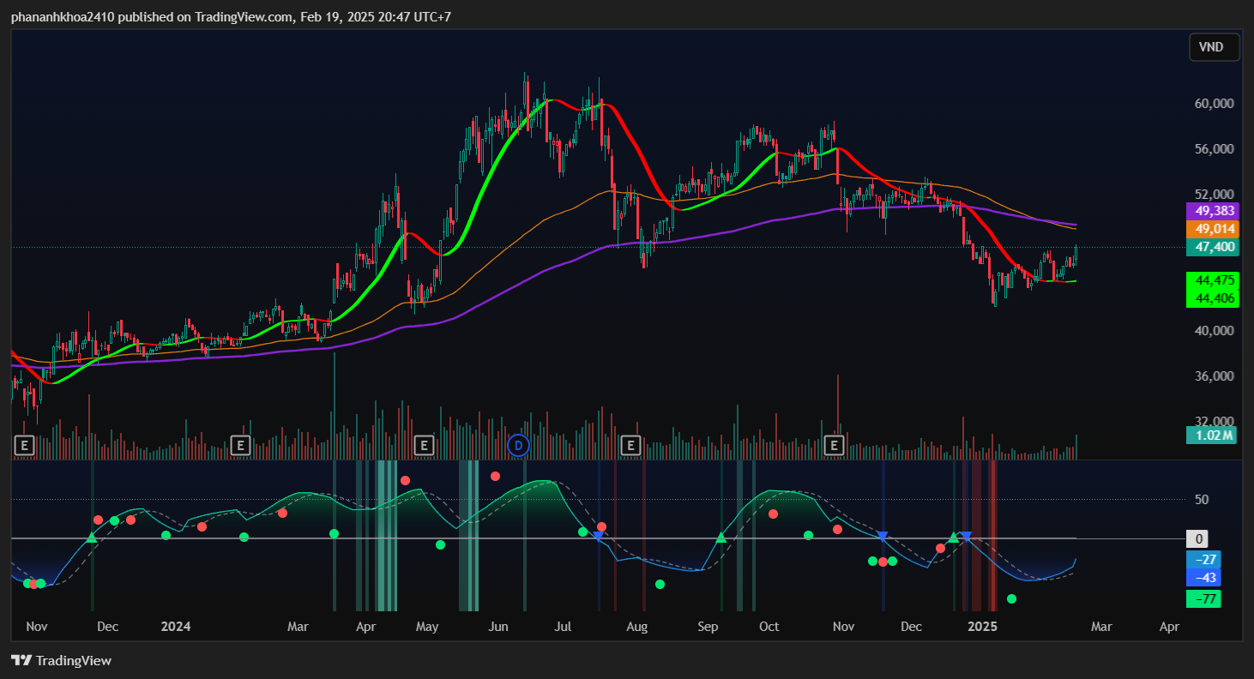Select the earnings E marker in late April 2024
The width and height of the screenshot is (1254, 679).
coord(423,445)
